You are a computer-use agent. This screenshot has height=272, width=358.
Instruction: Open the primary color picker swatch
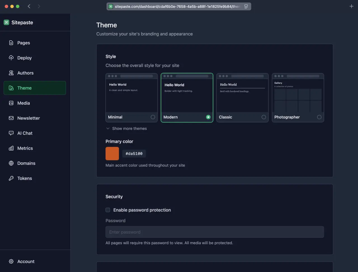(x=112, y=154)
